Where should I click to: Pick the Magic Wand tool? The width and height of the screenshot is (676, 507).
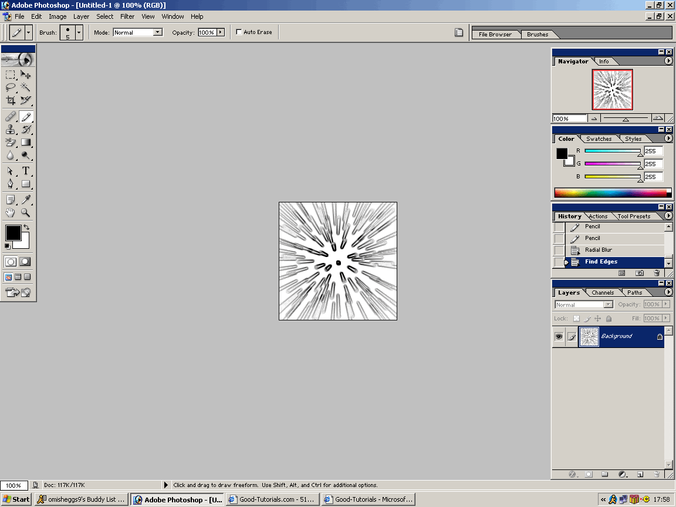25,87
